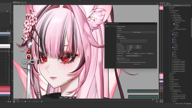This screenshot has height=108, width=192.
Task: Click the canvas zoom slider handle
Action: pyautogui.click(x=26, y=102)
